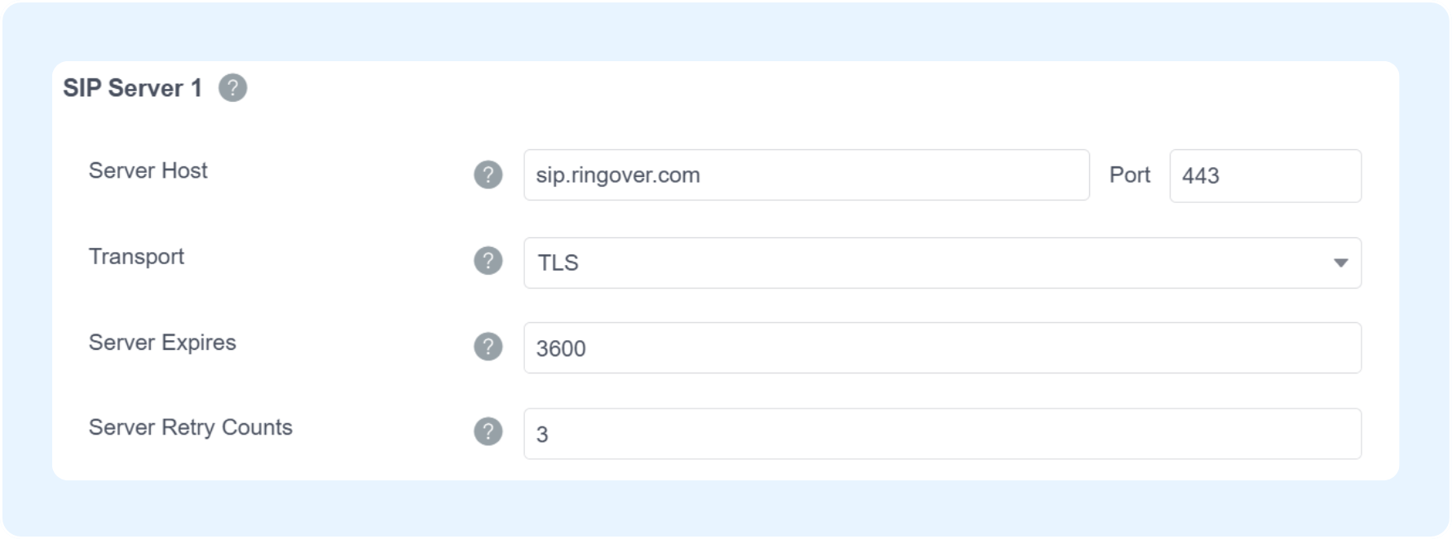The width and height of the screenshot is (1452, 539).
Task: Open the Server Host help tooltip icon
Action: click(488, 175)
